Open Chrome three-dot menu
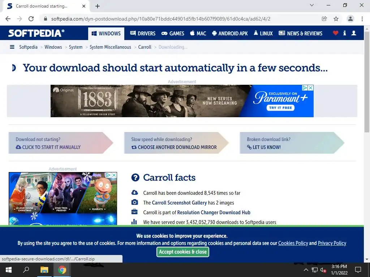This screenshot has height=277, width=370. coord(362,19)
